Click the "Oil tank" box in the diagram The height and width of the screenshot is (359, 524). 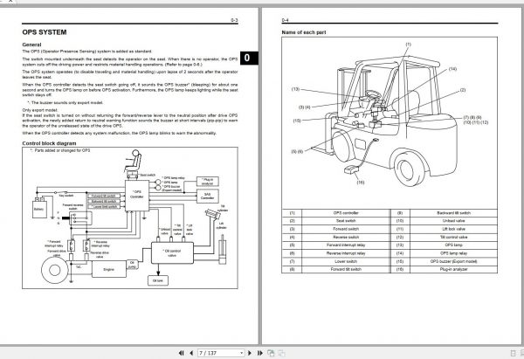tap(158, 280)
